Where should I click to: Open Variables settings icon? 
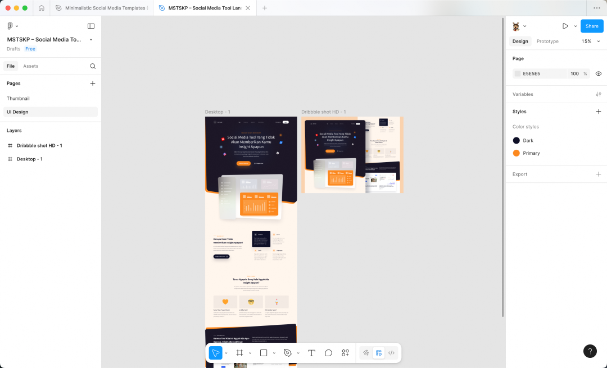pyautogui.click(x=599, y=94)
